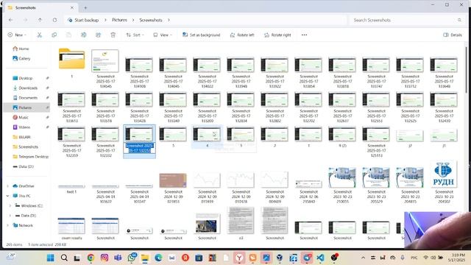Click Start backup in the address bar
Viewport: 471px width, 265px height.
pos(83,20)
